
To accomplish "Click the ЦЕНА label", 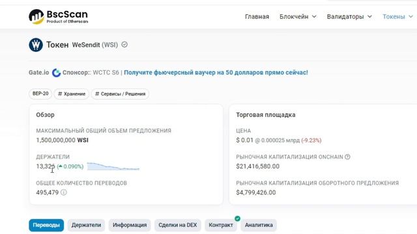I will (243, 131).
